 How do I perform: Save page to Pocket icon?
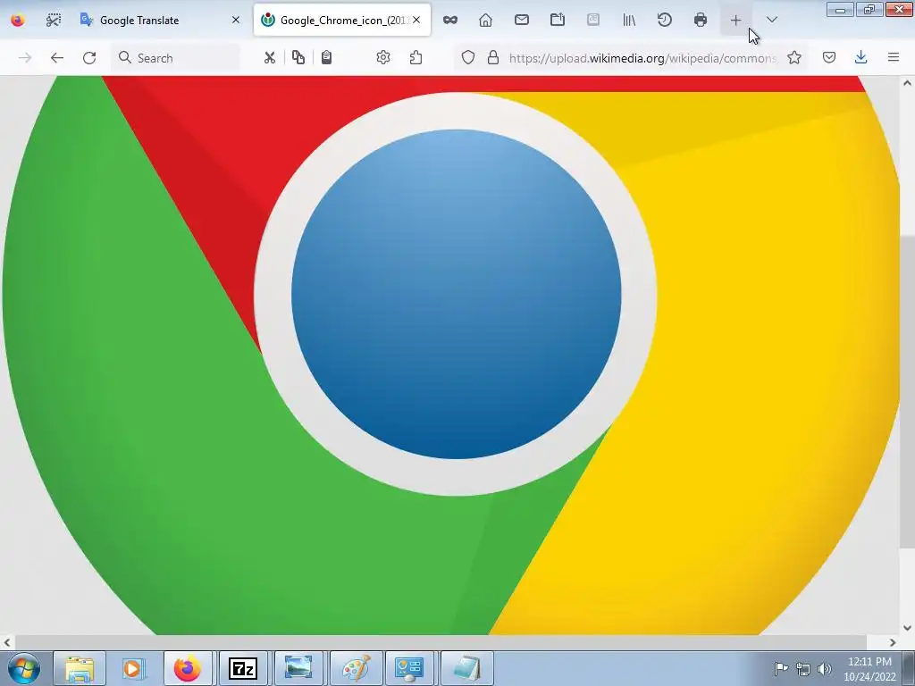tap(829, 58)
